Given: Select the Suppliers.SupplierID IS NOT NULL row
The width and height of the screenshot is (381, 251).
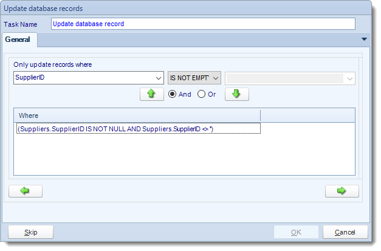Looking at the screenshot, I should (x=140, y=129).
